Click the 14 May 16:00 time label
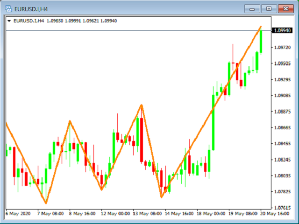This screenshot has width=299, height=224. click(179, 214)
